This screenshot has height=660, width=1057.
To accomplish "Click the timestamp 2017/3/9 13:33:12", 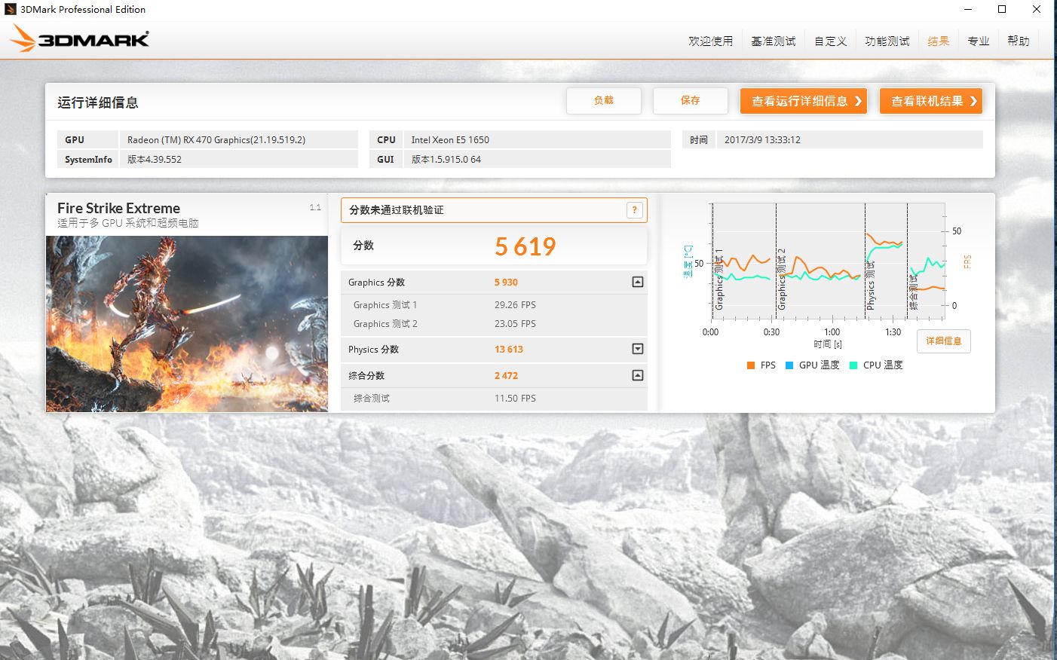I will tap(762, 140).
